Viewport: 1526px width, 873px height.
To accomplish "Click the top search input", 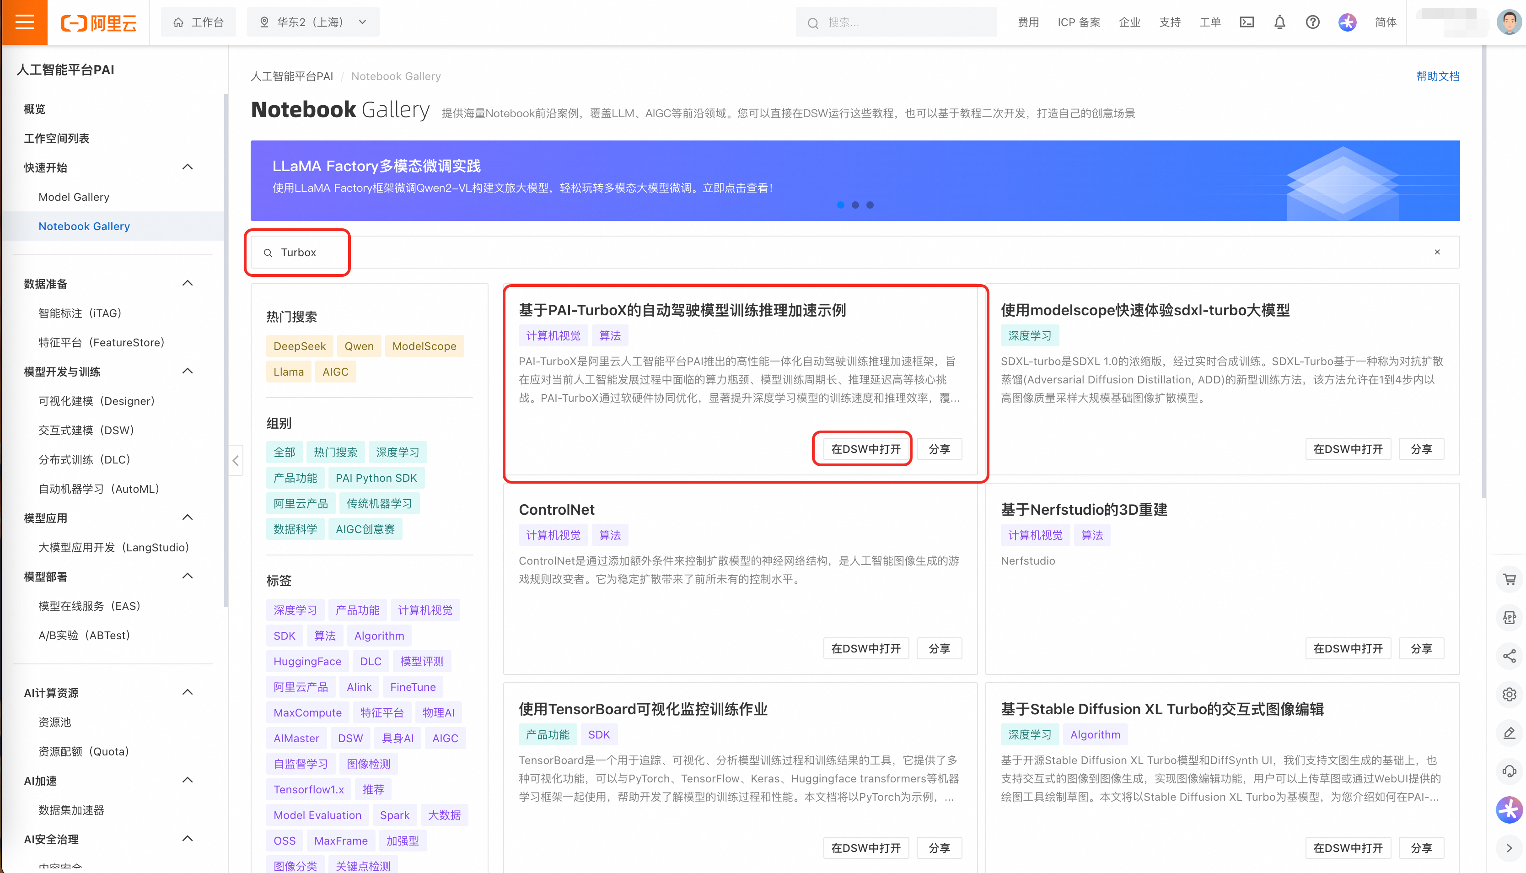I will 896,22.
